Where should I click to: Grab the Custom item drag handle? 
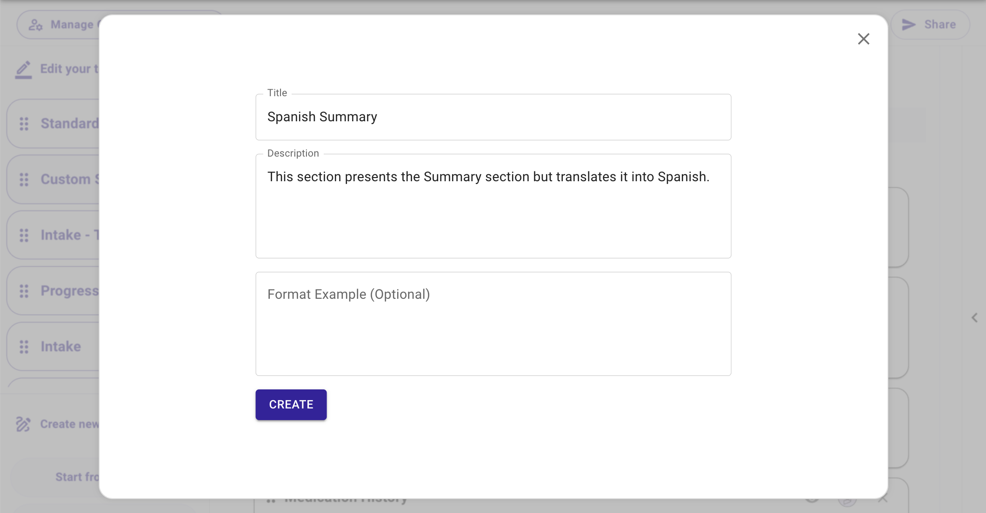point(24,179)
